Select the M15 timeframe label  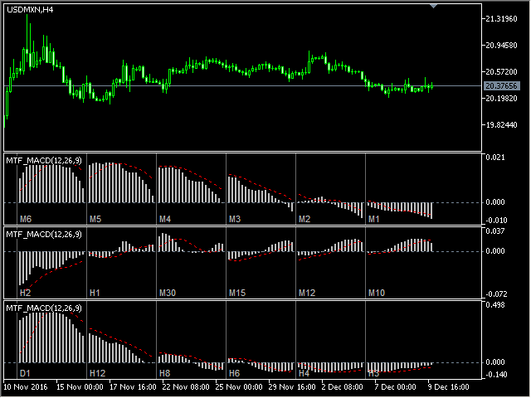point(237,293)
